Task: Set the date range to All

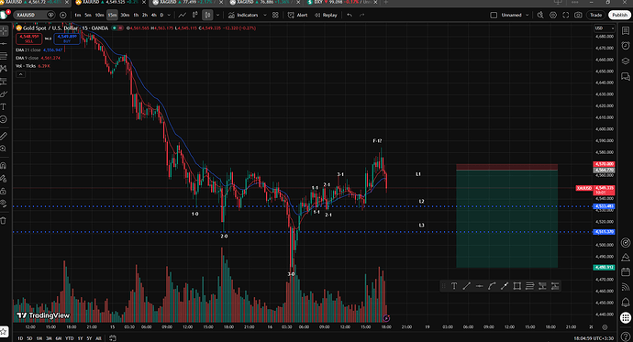Action: pos(98,338)
